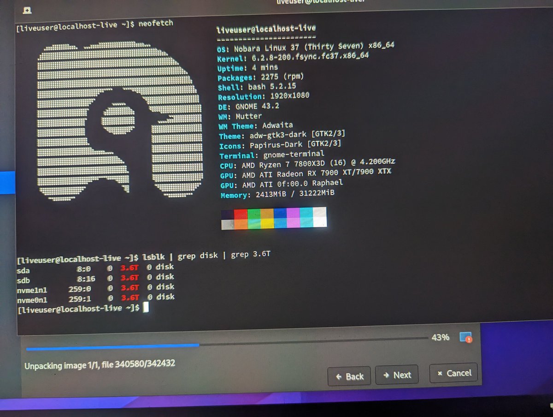Cancel the installation

click(x=453, y=373)
